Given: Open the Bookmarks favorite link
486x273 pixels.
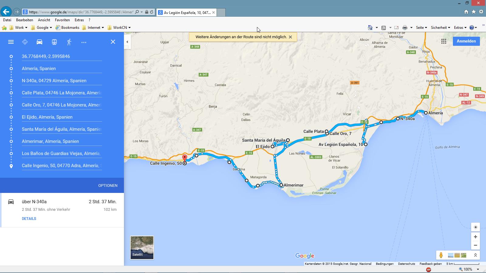Looking at the screenshot, I should (x=67, y=28).
